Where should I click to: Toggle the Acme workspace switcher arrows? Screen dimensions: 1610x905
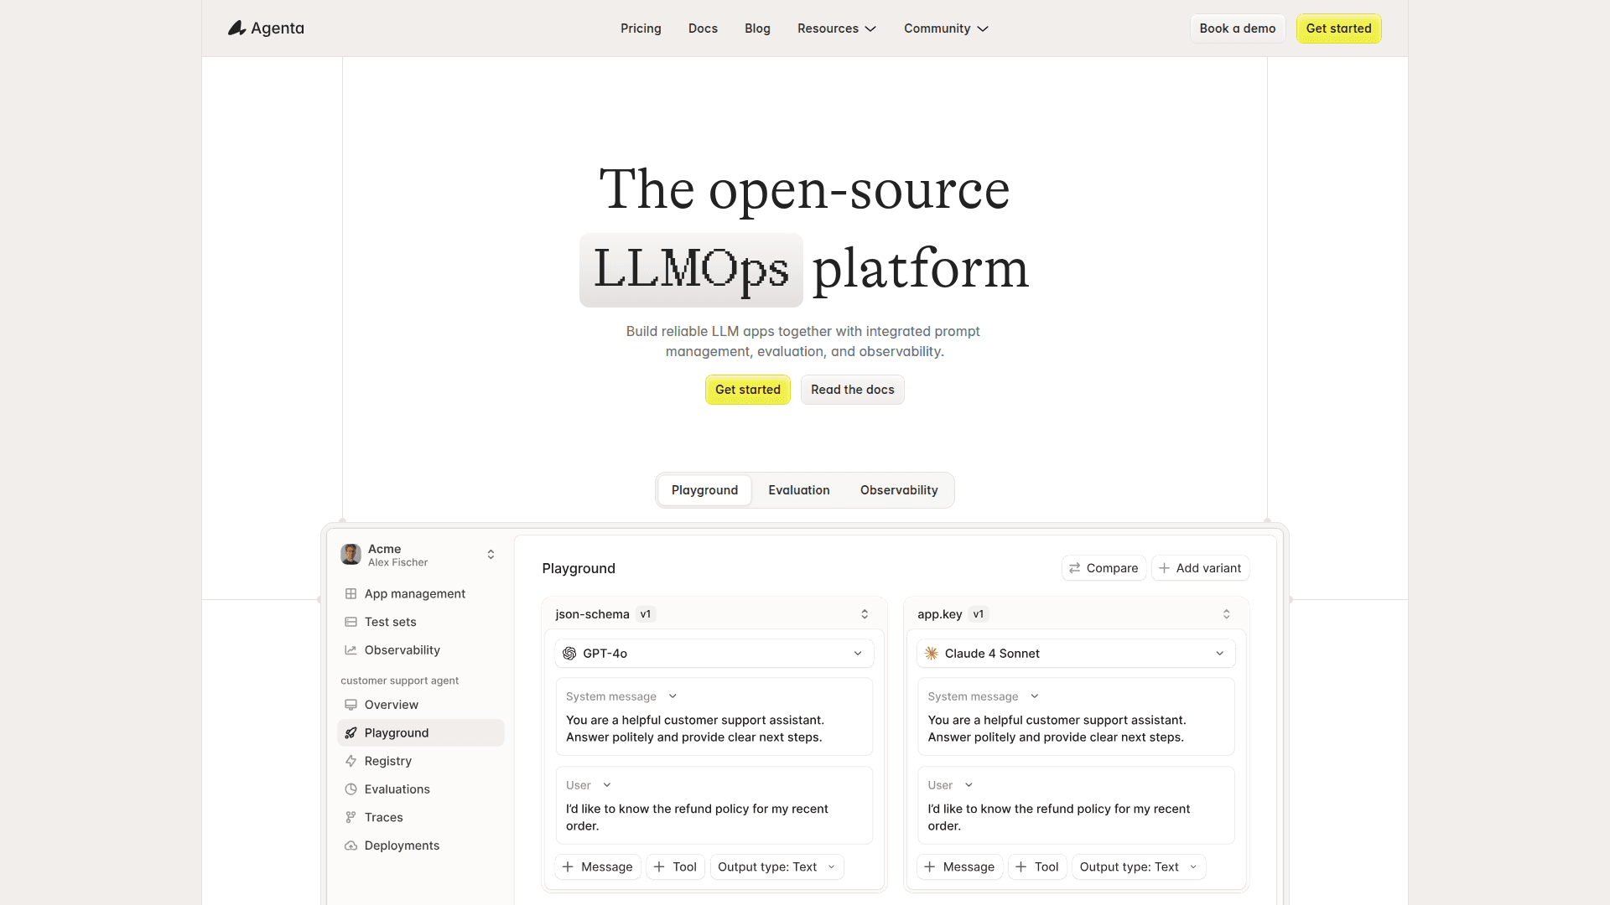click(x=491, y=555)
